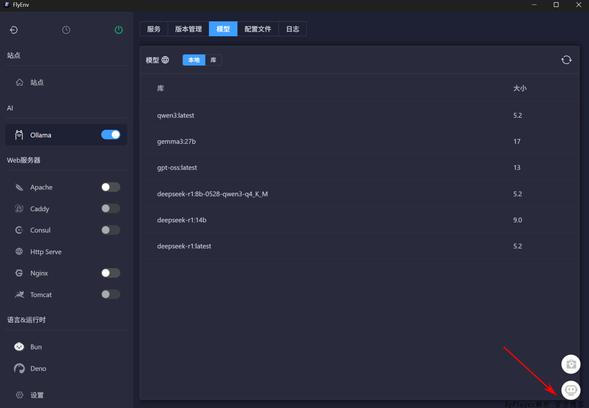Open Http Serve in the sidebar

click(46, 252)
